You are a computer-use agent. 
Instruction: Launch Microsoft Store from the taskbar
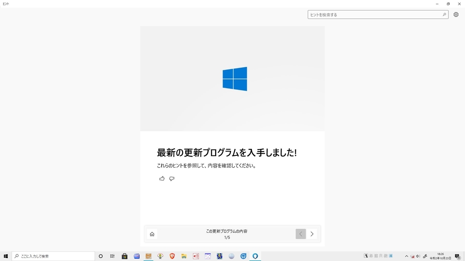[x=125, y=256]
